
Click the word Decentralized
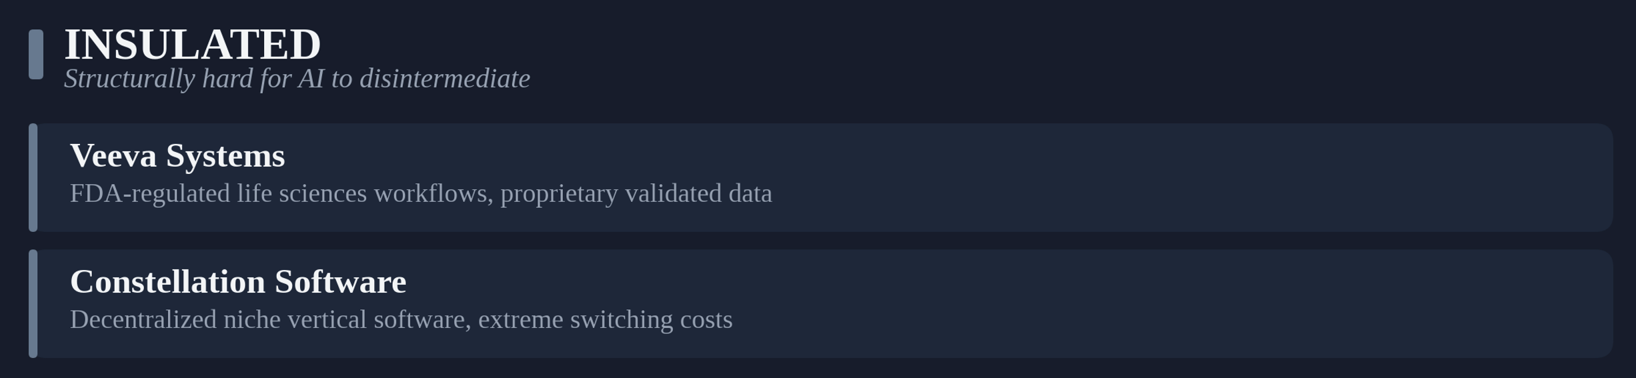(x=143, y=320)
